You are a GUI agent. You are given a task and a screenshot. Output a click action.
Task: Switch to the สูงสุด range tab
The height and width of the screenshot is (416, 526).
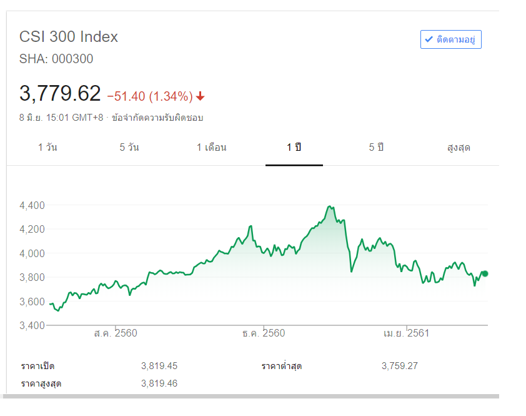(459, 148)
